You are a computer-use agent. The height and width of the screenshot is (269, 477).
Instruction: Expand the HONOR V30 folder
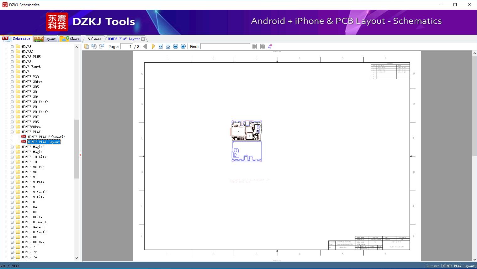[x=12, y=77]
